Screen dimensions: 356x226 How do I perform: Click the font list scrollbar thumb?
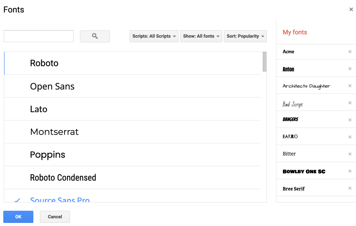click(x=264, y=62)
